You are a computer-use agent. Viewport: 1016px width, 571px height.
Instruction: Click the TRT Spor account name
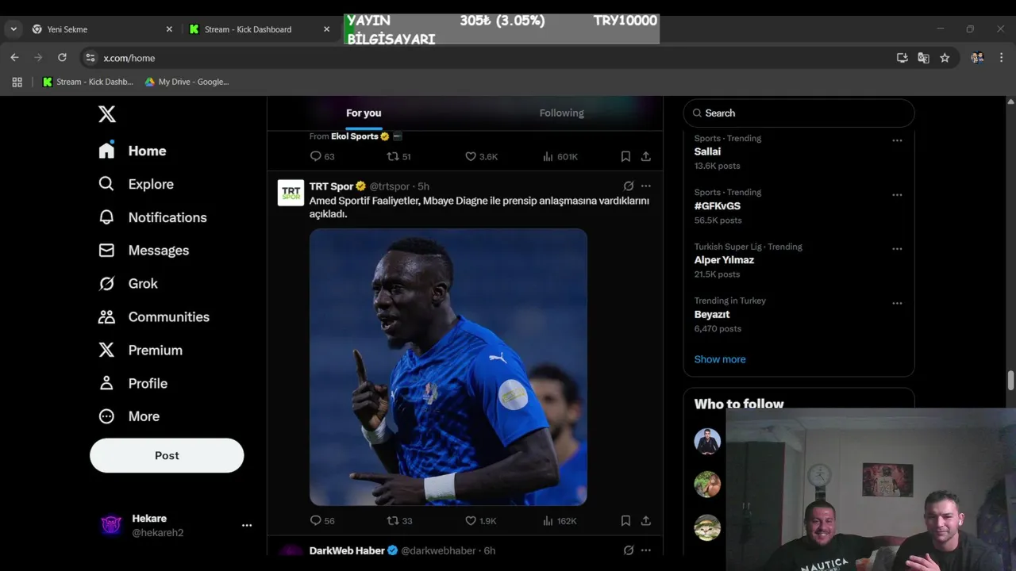[331, 186]
